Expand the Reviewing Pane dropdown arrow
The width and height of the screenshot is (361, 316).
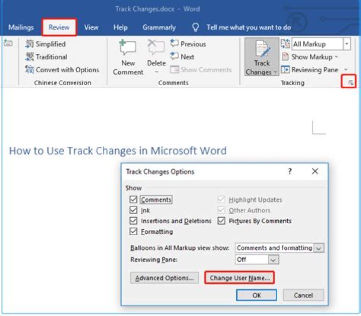(x=346, y=70)
